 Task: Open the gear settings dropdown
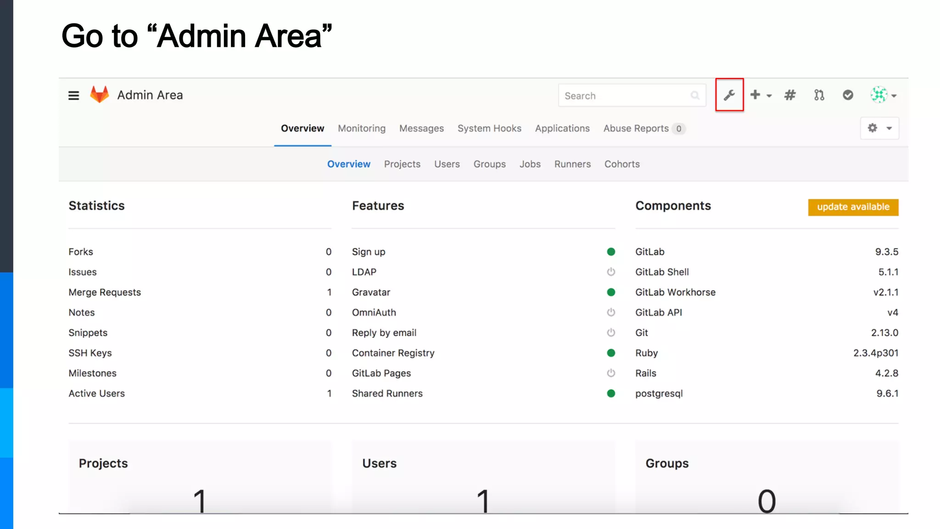(879, 128)
